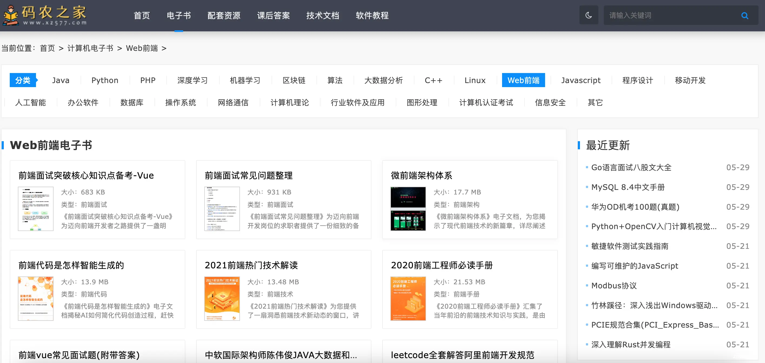Screen dimensions: 765x363
Task: Open recent update 华为OD机考100题(真题)
Action: pos(635,206)
